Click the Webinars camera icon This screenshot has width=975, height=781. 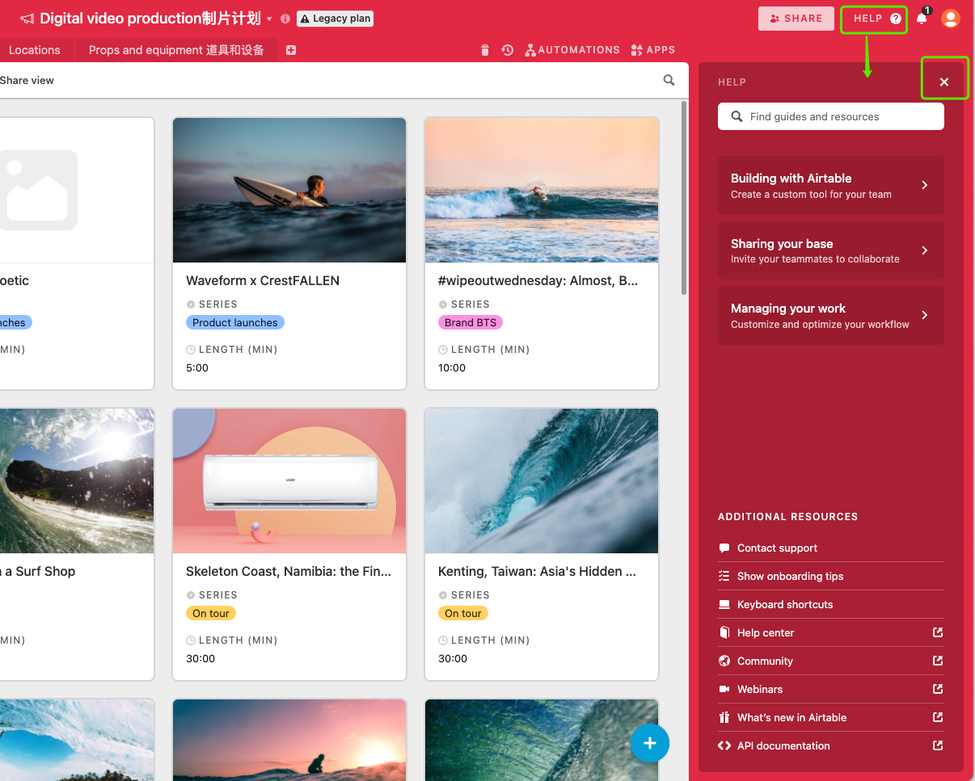(x=724, y=689)
